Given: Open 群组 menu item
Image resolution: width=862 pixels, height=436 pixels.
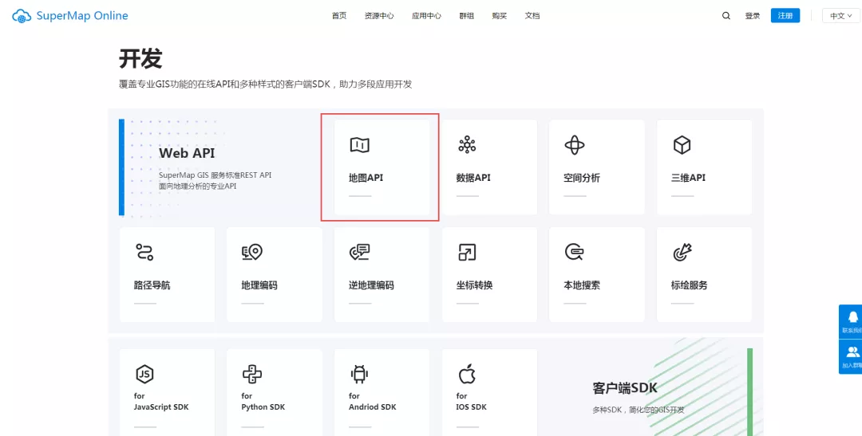Looking at the screenshot, I should click(x=467, y=16).
